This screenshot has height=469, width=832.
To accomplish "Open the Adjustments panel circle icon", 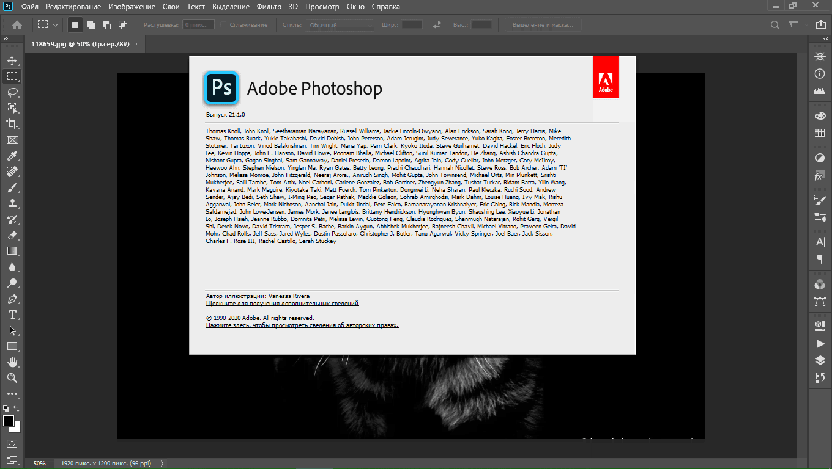I will [x=820, y=158].
